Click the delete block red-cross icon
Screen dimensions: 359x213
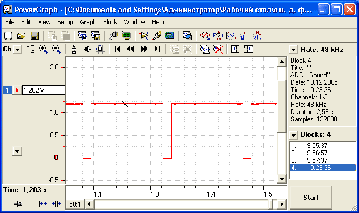(x=218, y=49)
